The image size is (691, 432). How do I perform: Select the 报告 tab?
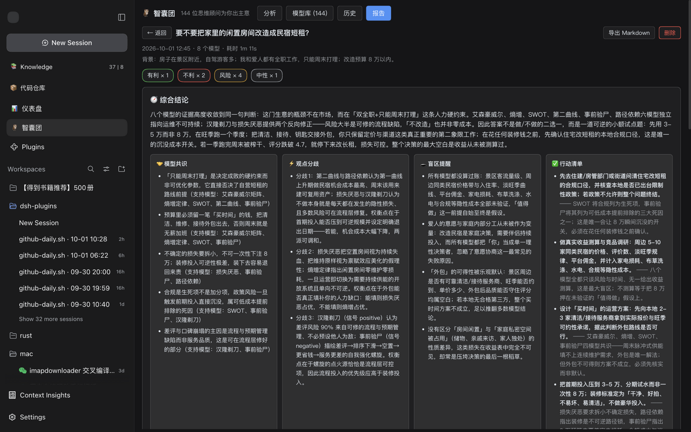pos(379,13)
